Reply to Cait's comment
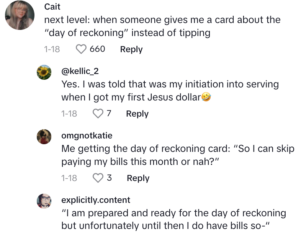 click(131, 49)
